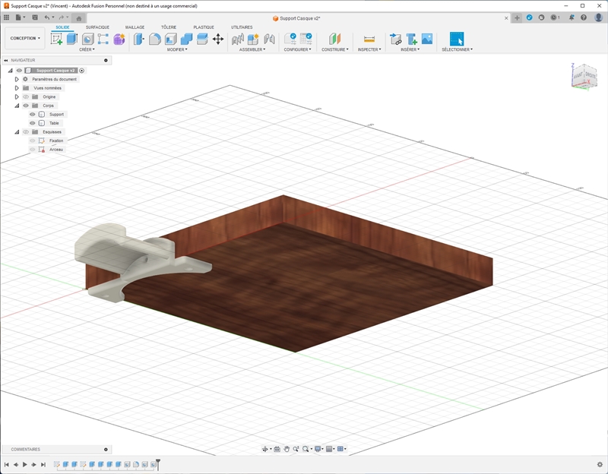
Task: Select the Revolve tool icon
Action: 88,39
